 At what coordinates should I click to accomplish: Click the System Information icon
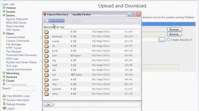tap(4, 100)
